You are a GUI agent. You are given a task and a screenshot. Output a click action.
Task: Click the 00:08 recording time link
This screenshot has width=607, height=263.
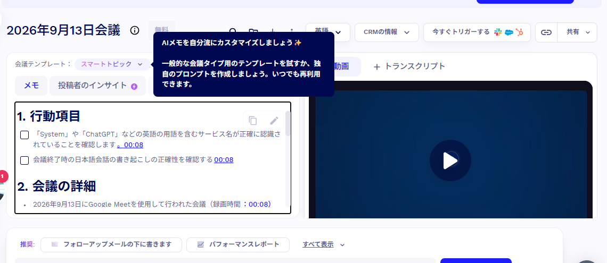click(x=259, y=204)
